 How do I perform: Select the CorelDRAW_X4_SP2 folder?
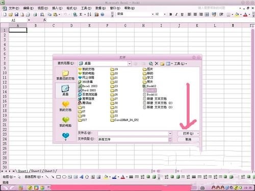point(124,120)
